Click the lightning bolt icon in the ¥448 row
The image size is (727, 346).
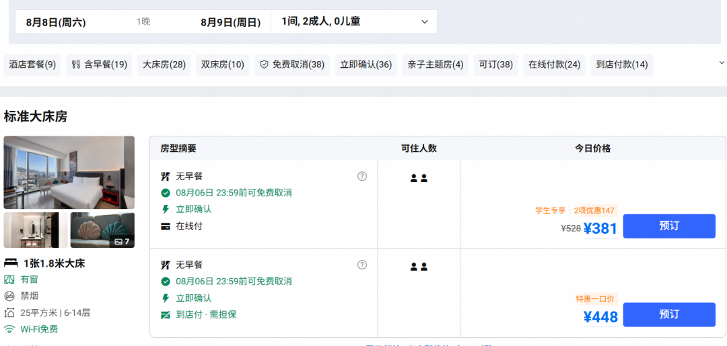tap(165, 298)
